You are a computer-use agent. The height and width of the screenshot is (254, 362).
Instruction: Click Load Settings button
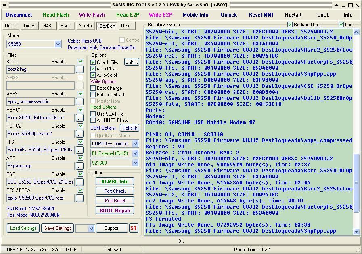pyautogui.click(x=23, y=228)
